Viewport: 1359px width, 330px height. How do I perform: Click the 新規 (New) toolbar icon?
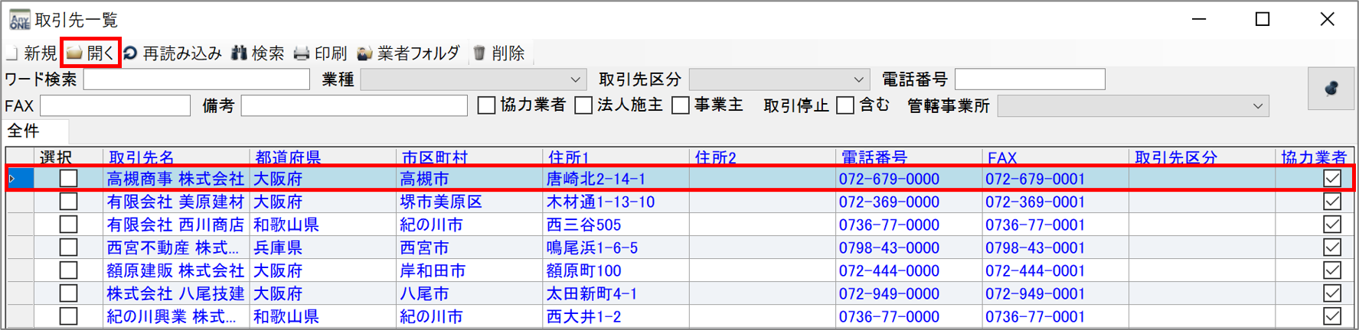[x=12, y=53]
